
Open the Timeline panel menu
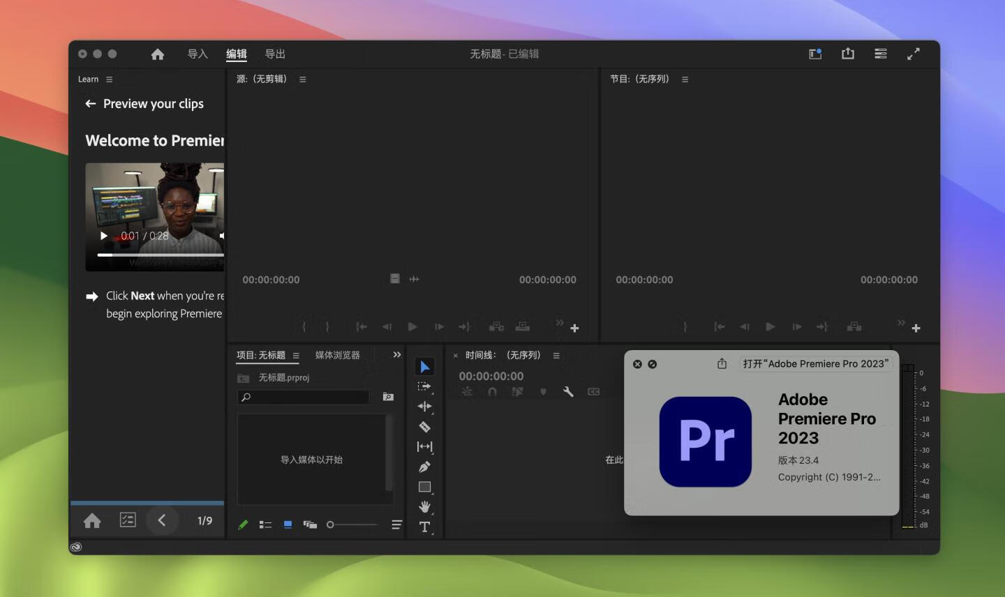click(x=556, y=356)
